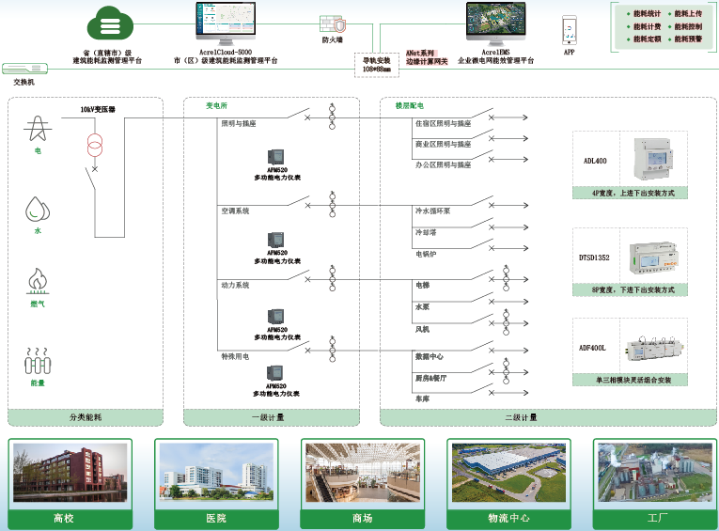
Task: Select the 能量 energy radiator icon
Action: click(x=38, y=362)
